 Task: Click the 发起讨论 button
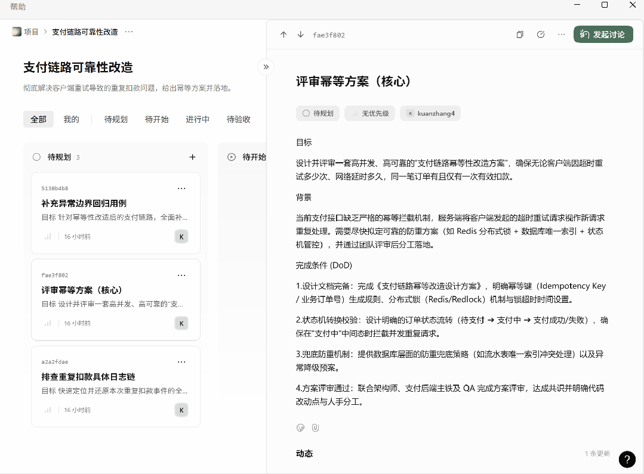point(603,35)
